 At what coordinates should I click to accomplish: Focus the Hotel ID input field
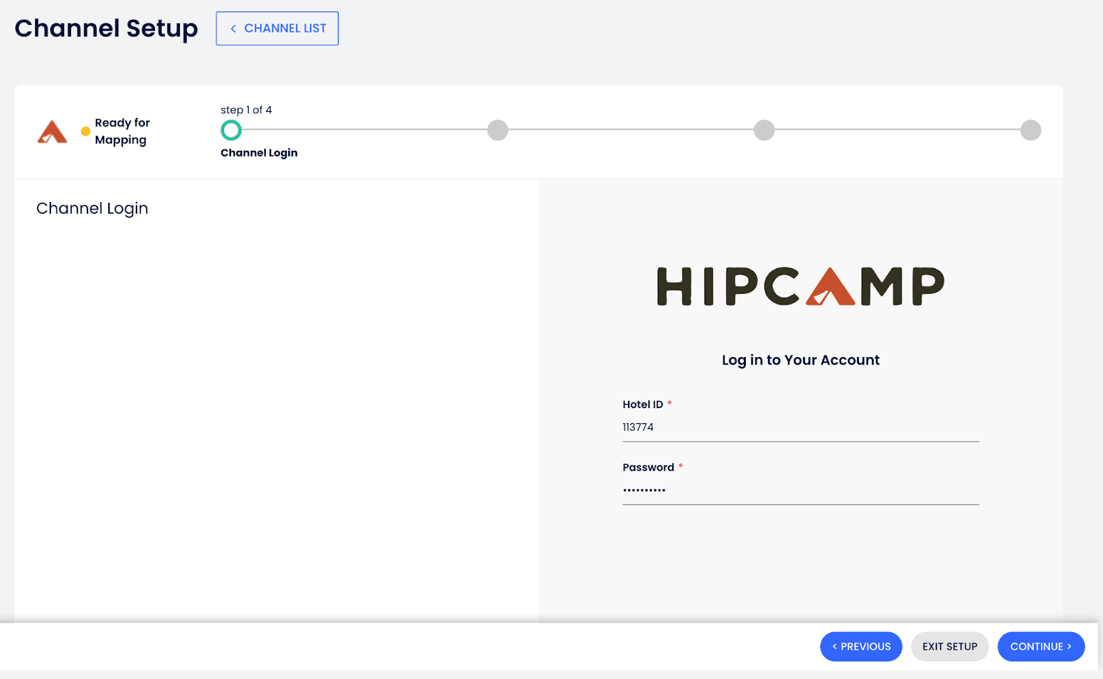[x=800, y=427]
